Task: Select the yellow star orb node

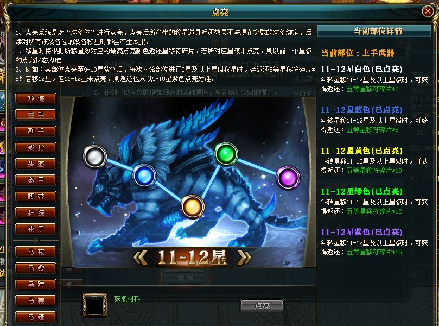Action: 192,207
